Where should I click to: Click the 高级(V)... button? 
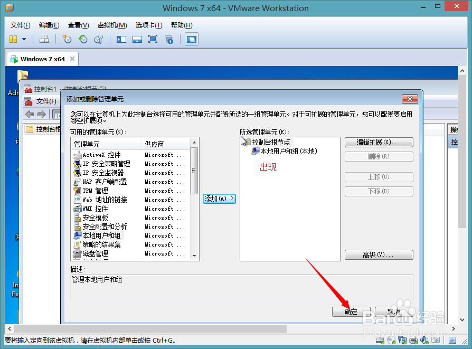(379, 254)
